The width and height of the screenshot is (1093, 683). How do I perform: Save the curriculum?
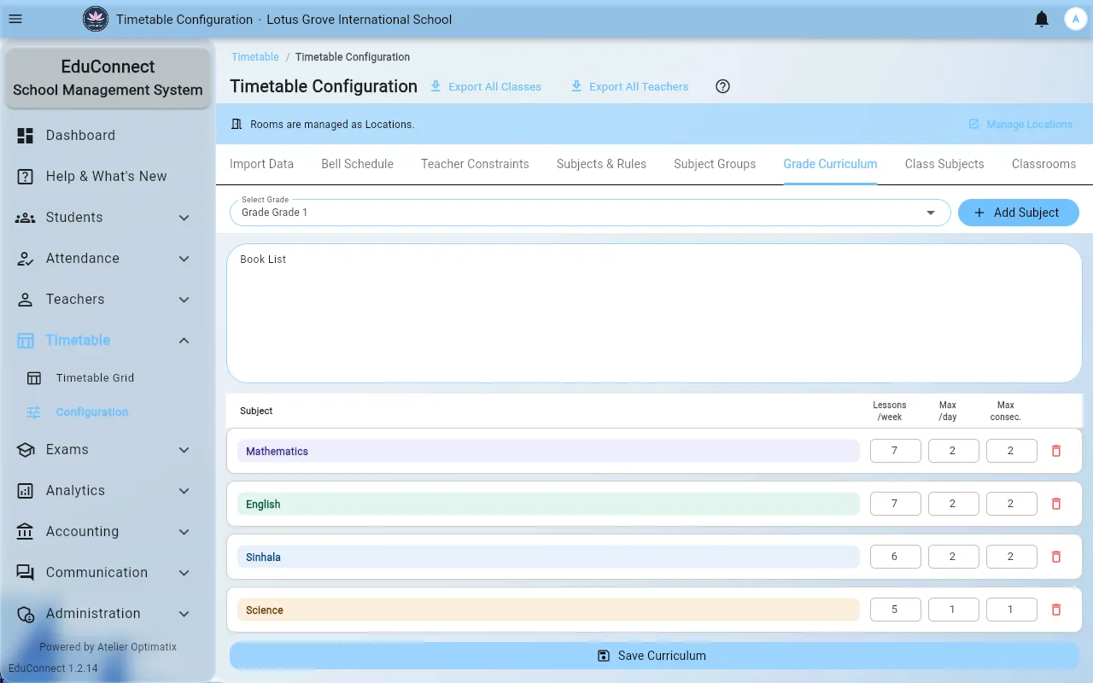(654, 656)
